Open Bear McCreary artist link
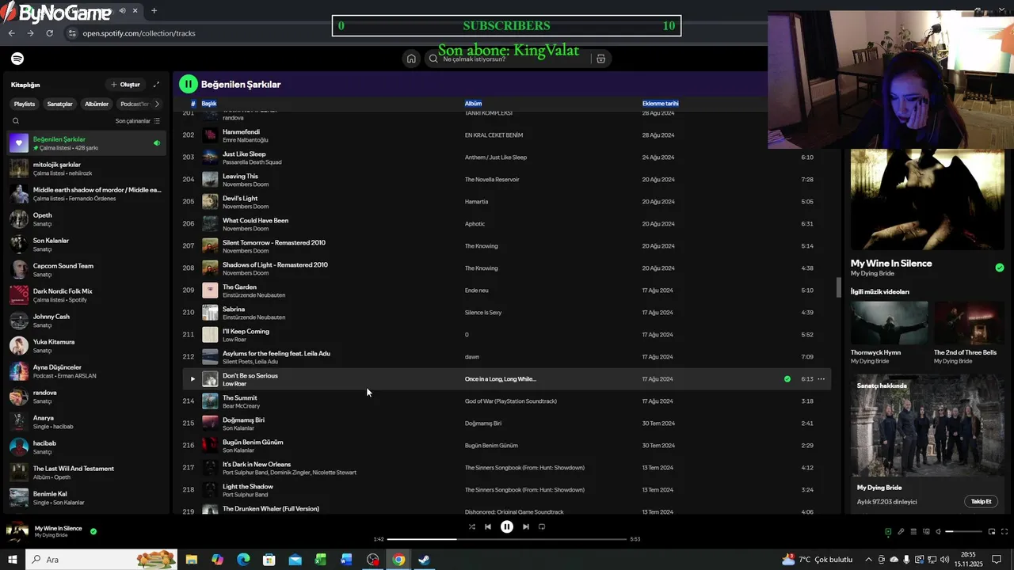Screen dimensions: 1014x570 241,406
